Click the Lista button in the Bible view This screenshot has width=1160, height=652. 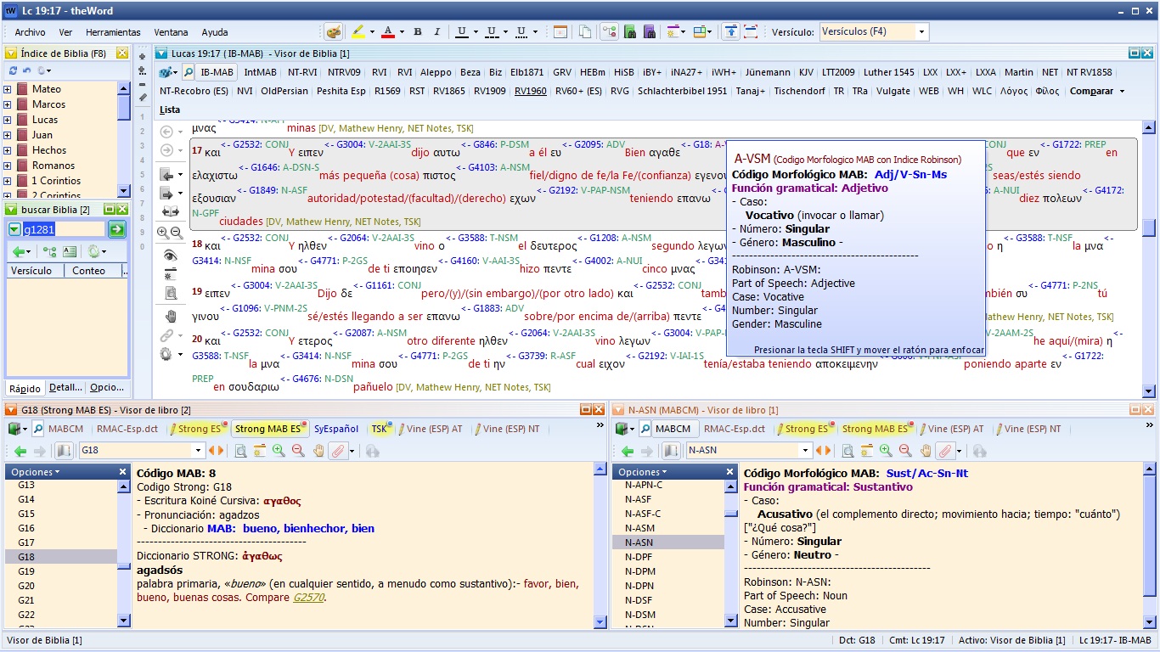coord(170,110)
